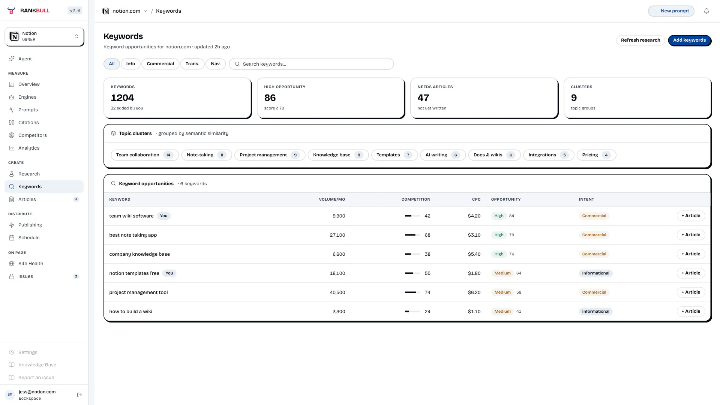
Task: Click the Keywords breadcrumb text
Action: 168,11
